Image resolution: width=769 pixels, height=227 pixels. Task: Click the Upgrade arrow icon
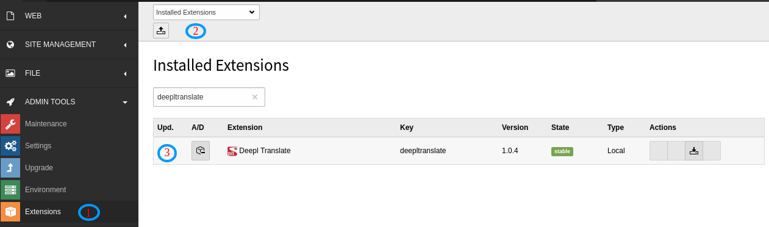tap(10, 168)
